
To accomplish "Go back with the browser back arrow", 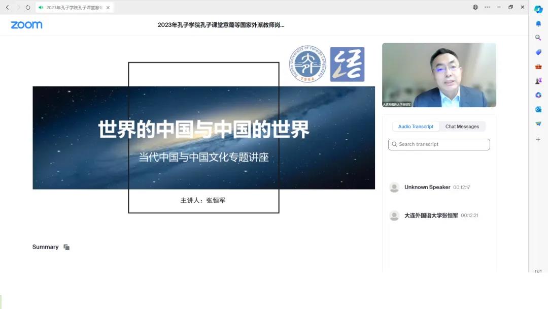I will (7, 7).
